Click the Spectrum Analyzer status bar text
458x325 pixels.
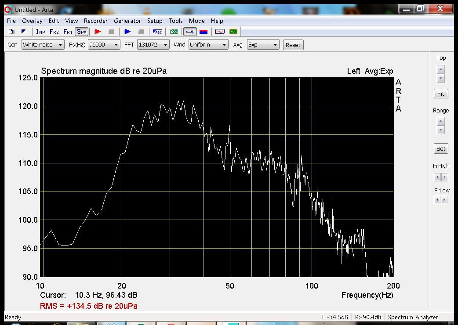413,317
